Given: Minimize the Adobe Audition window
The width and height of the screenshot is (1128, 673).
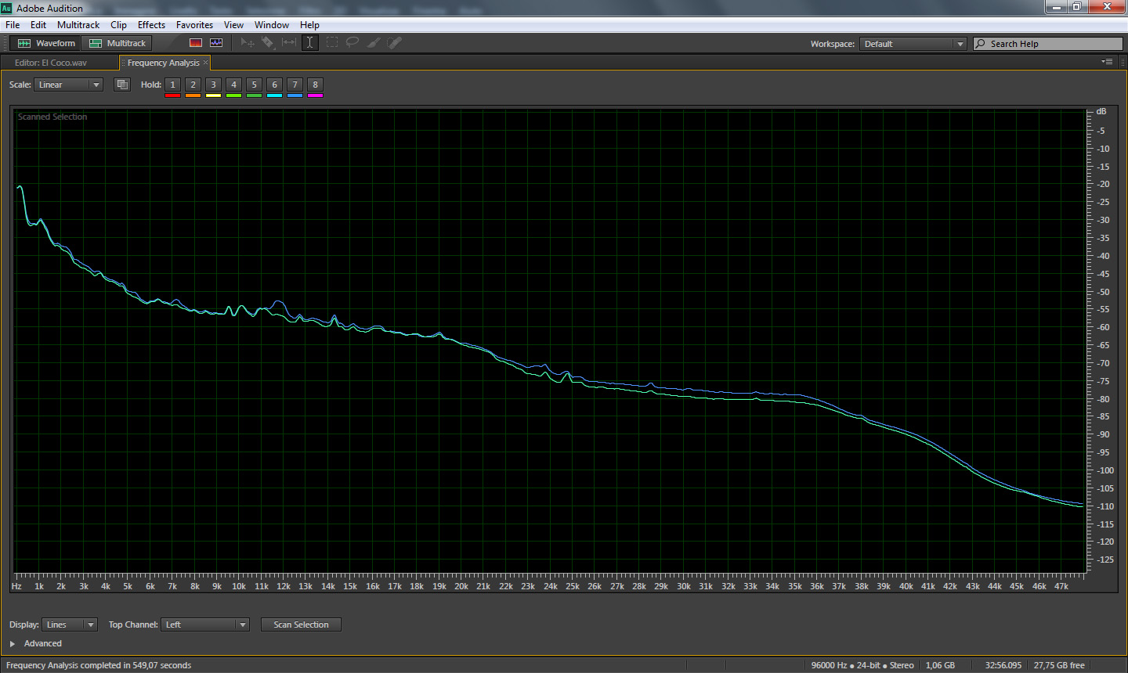Looking at the screenshot, I should coord(1057,7).
